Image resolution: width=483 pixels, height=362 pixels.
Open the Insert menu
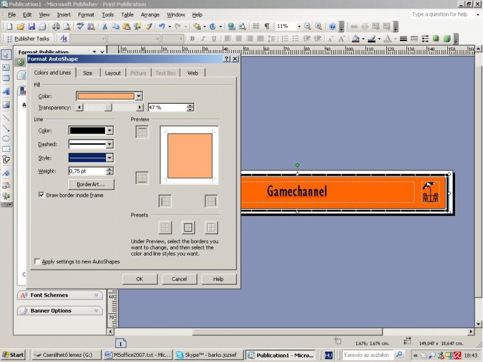(x=64, y=14)
